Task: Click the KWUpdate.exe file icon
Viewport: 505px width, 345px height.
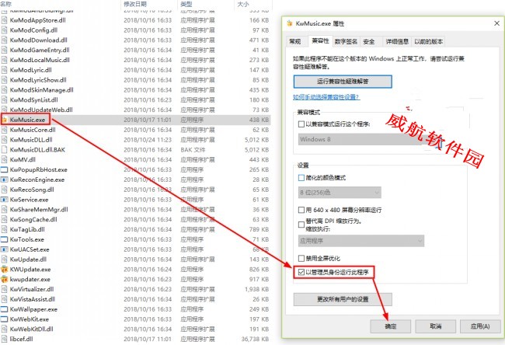Action: [x=4, y=270]
